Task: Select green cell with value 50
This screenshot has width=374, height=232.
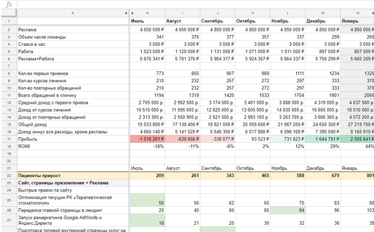Action: (x=147, y=200)
